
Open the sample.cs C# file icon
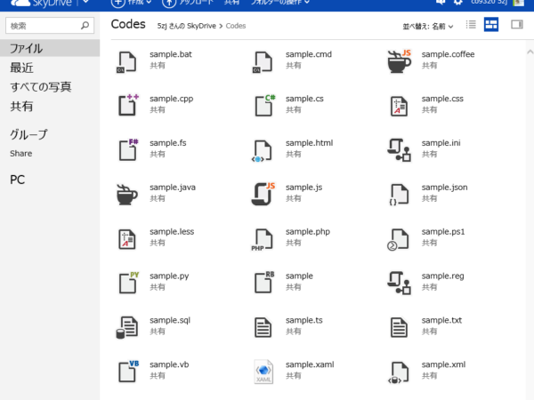[264, 105]
